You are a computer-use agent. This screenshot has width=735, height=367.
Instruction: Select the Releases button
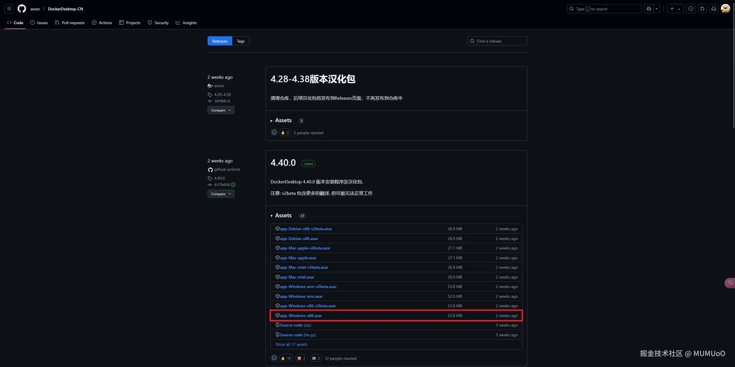(220, 41)
